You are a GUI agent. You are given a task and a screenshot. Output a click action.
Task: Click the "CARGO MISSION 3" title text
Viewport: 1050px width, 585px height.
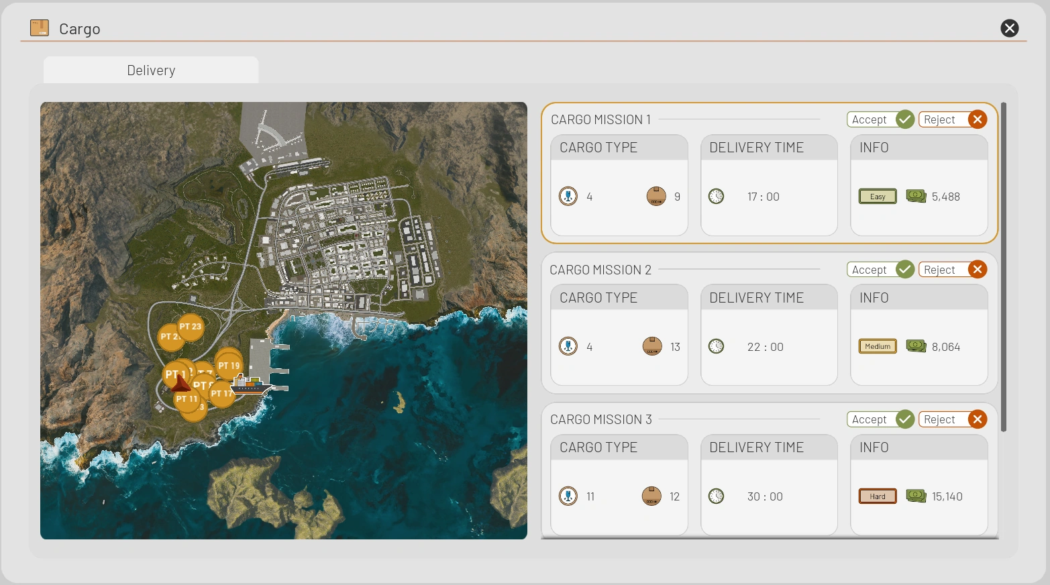tap(600, 419)
